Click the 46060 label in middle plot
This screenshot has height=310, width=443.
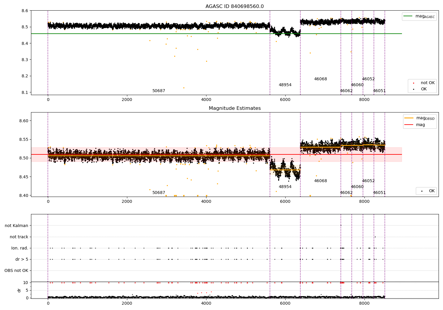[x=357, y=187]
